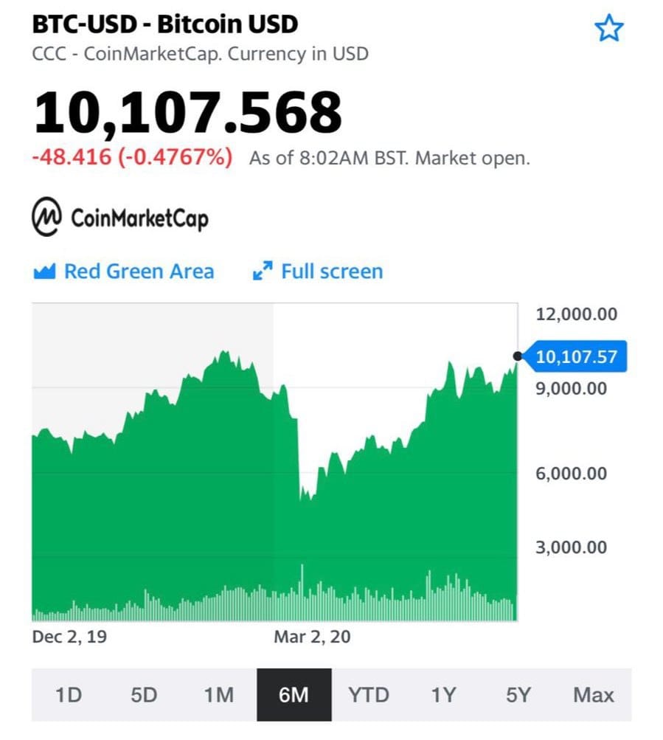Click the CoinMarketCap wordmark text

(139, 219)
